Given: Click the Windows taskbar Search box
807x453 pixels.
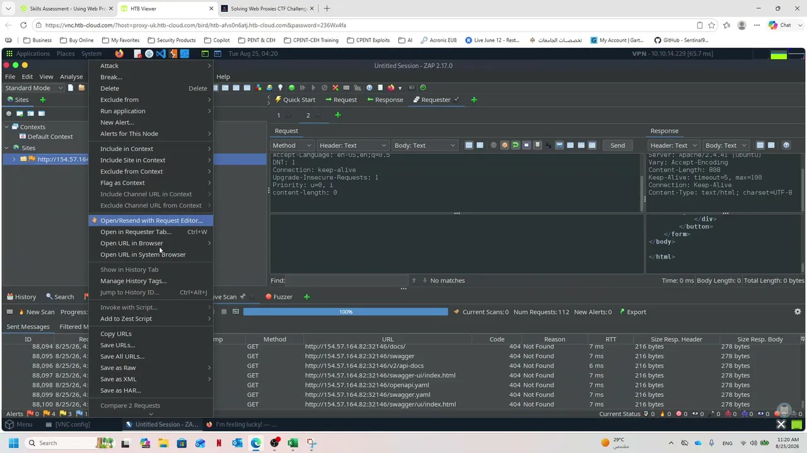Looking at the screenshot, I should [71, 443].
